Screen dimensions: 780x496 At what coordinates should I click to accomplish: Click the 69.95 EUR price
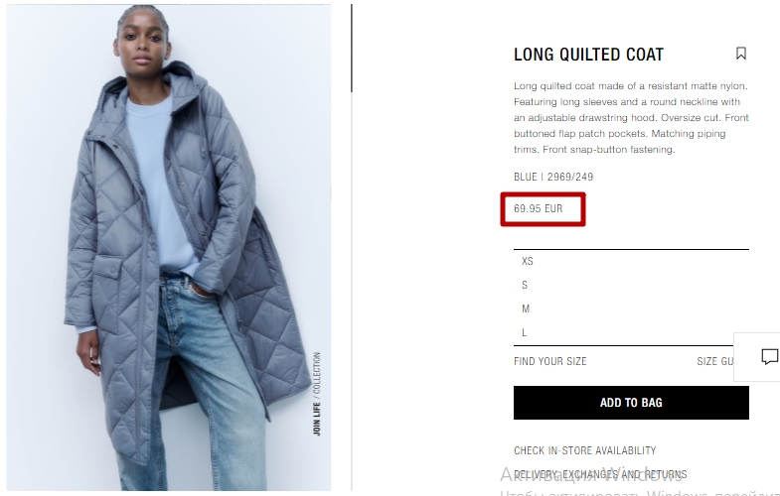click(x=539, y=208)
